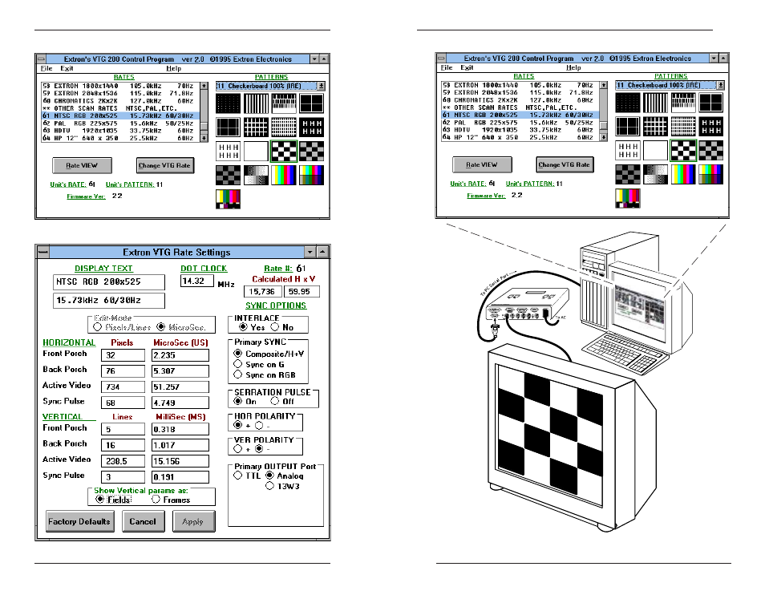Pick the vertical lines pattern in left Control Program window
Screen dimensions: 765x591
[256, 103]
